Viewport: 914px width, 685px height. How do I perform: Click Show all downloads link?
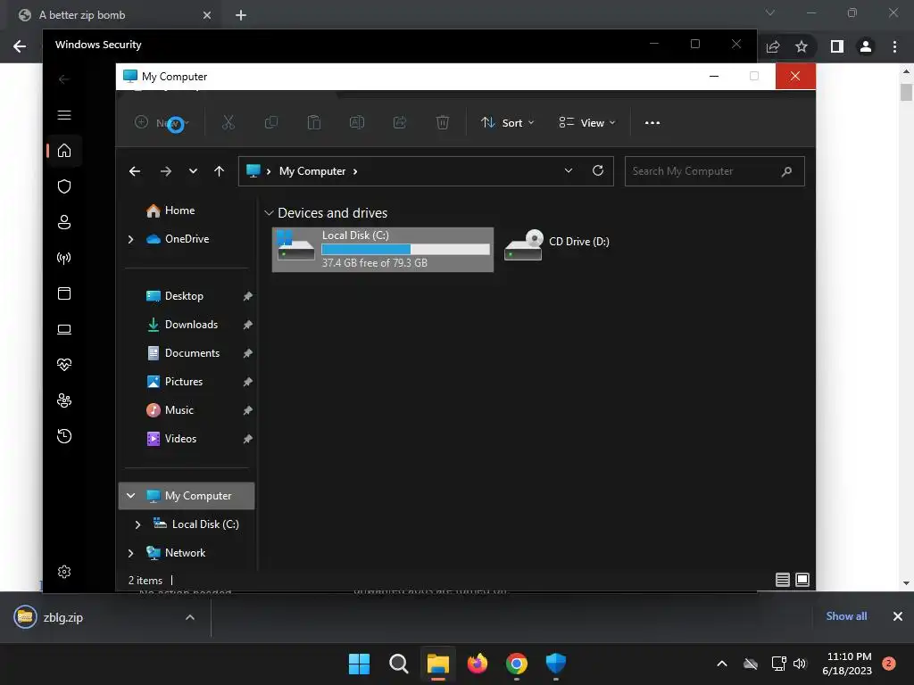click(x=846, y=616)
